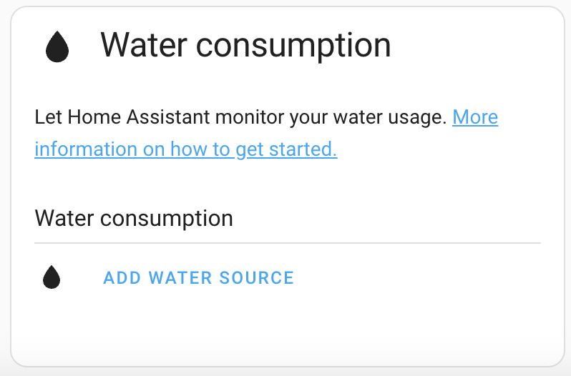Click the divider line under Water consumption subheading
Image resolution: width=571 pixels, height=376 pixels.
286,243
